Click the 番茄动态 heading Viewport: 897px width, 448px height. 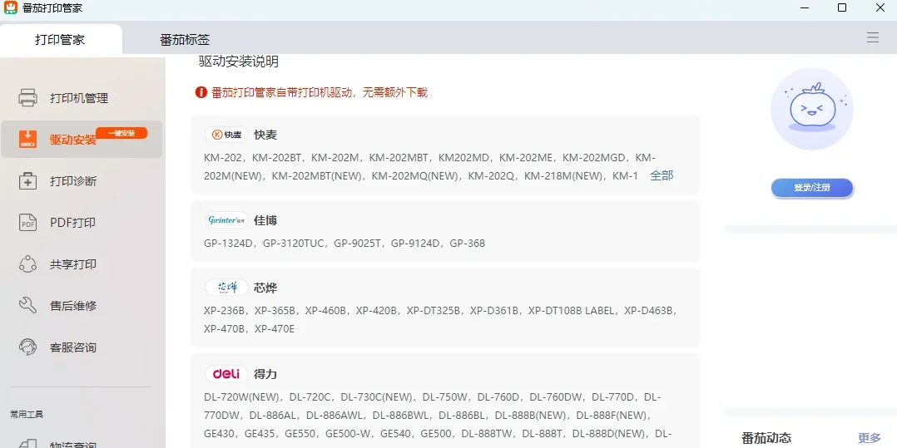tap(766, 438)
